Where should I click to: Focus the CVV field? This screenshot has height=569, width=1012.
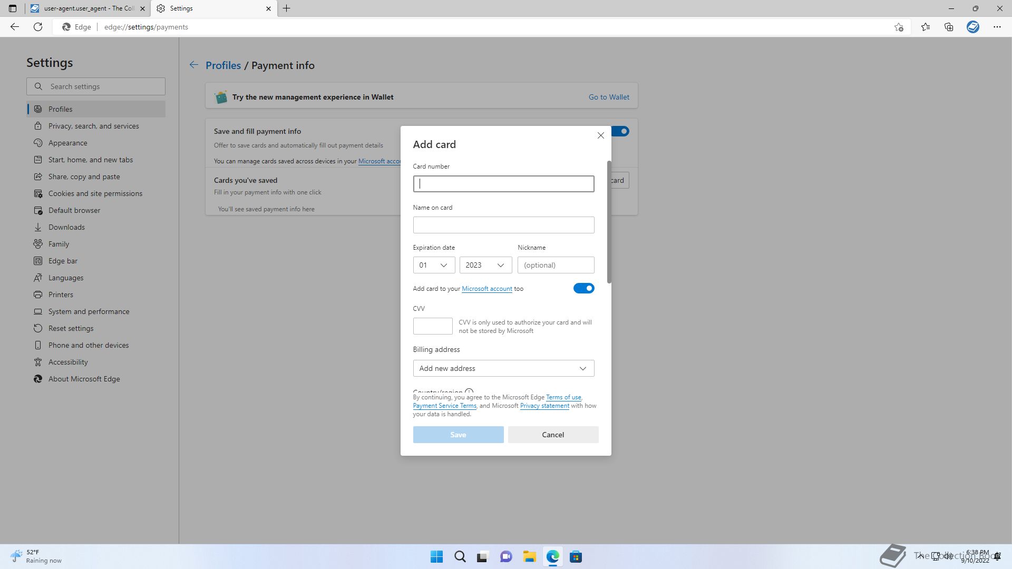click(x=433, y=326)
